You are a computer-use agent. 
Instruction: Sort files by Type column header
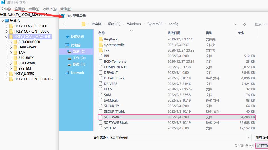pos(209,33)
